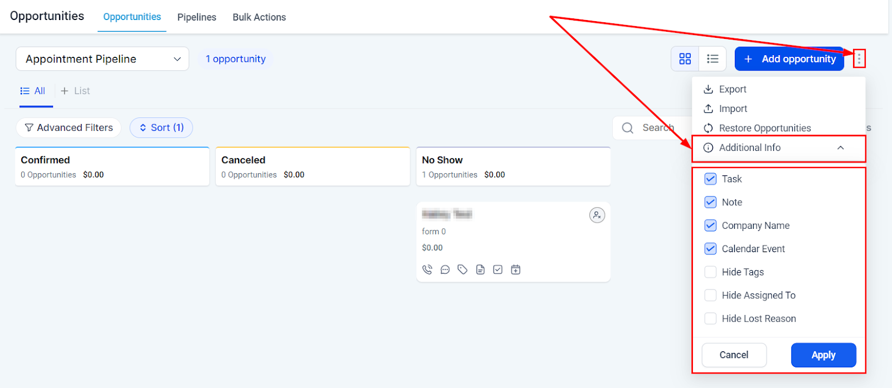Click the funnel icon in Advanced Filters
Image resolution: width=892 pixels, height=388 pixels.
tap(29, 127)
